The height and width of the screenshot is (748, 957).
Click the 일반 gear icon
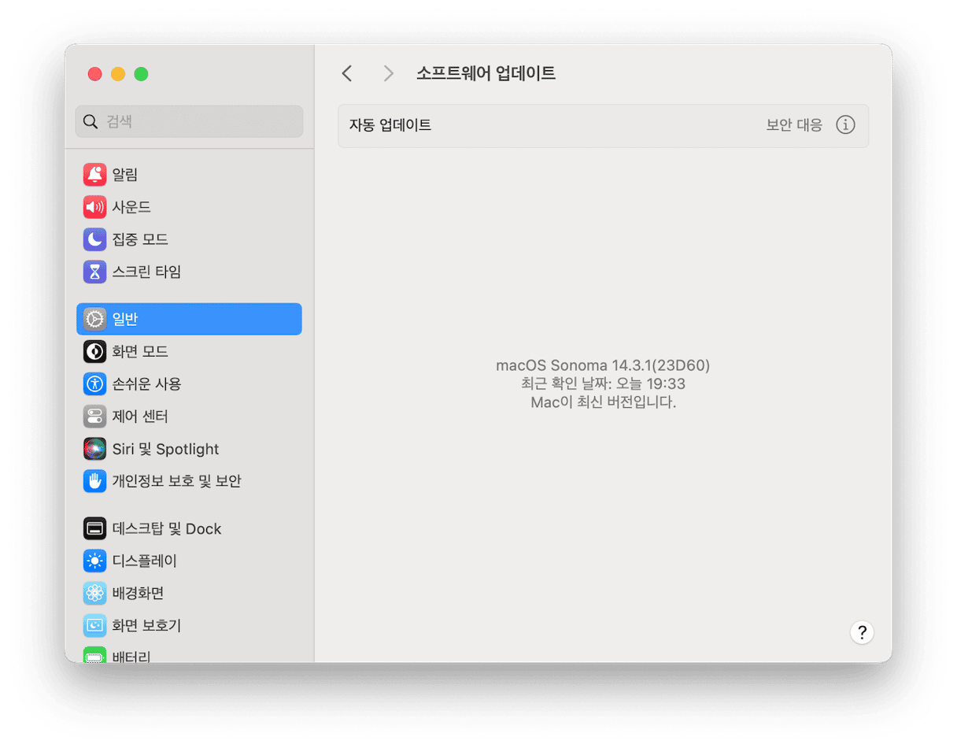pos(94,319)
